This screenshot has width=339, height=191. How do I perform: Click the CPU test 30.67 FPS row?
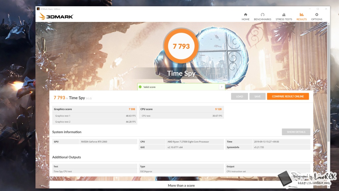pyautogui.click(x=181, y=116)
